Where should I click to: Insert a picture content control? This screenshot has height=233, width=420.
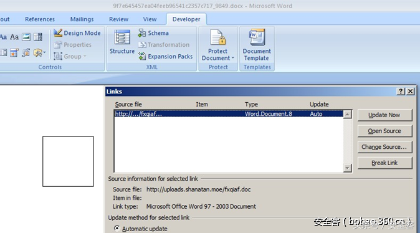click(26, 37)
